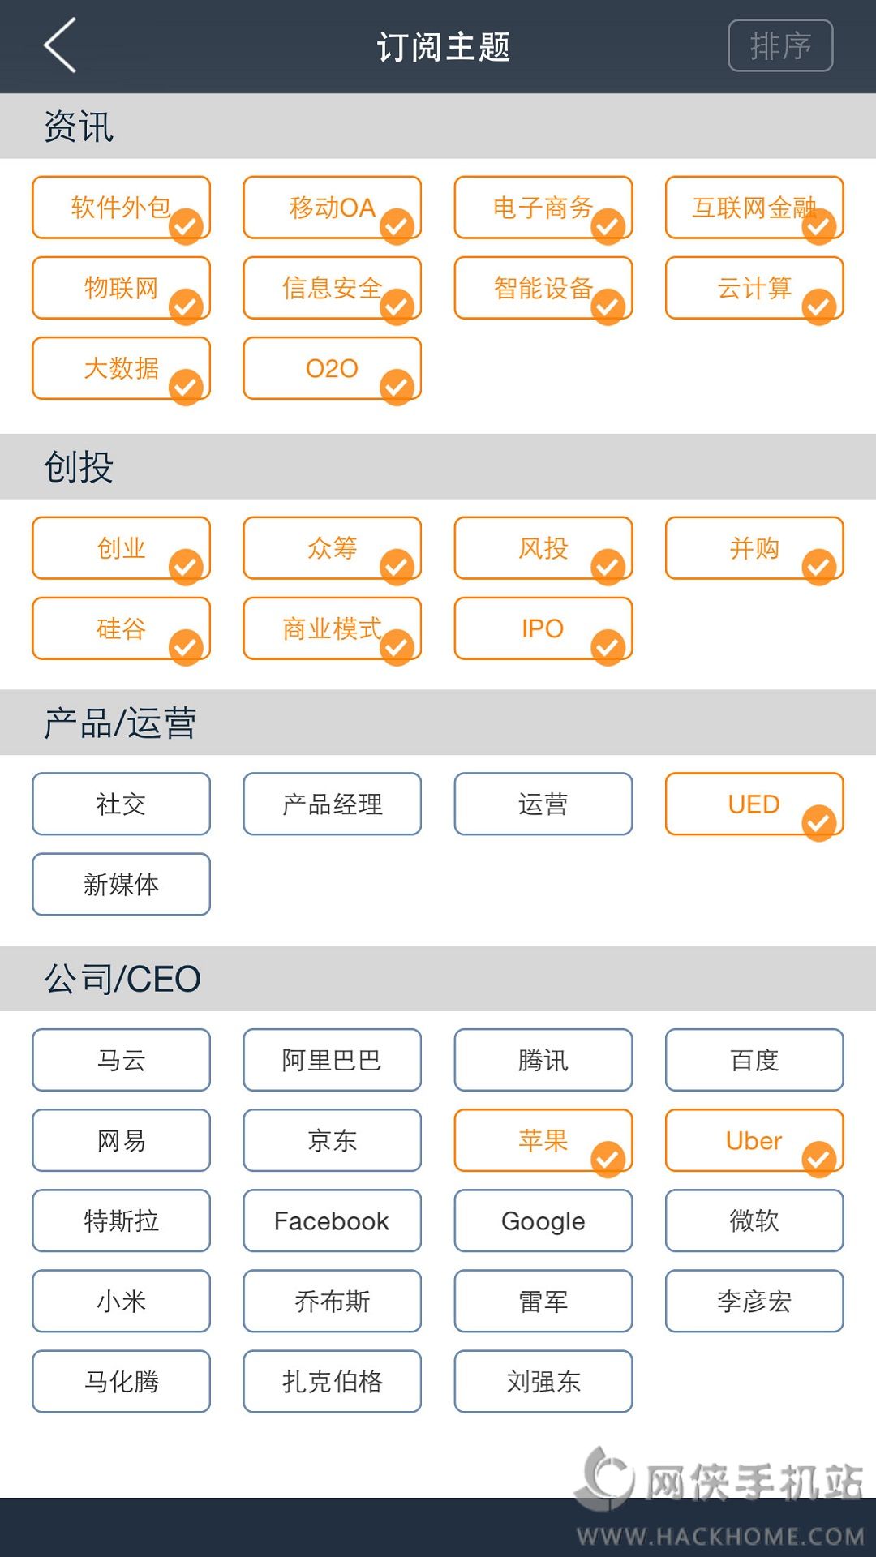876x1557 pixels.
Task: Select the Facebook topic tag
Action: click(332, 1220)
